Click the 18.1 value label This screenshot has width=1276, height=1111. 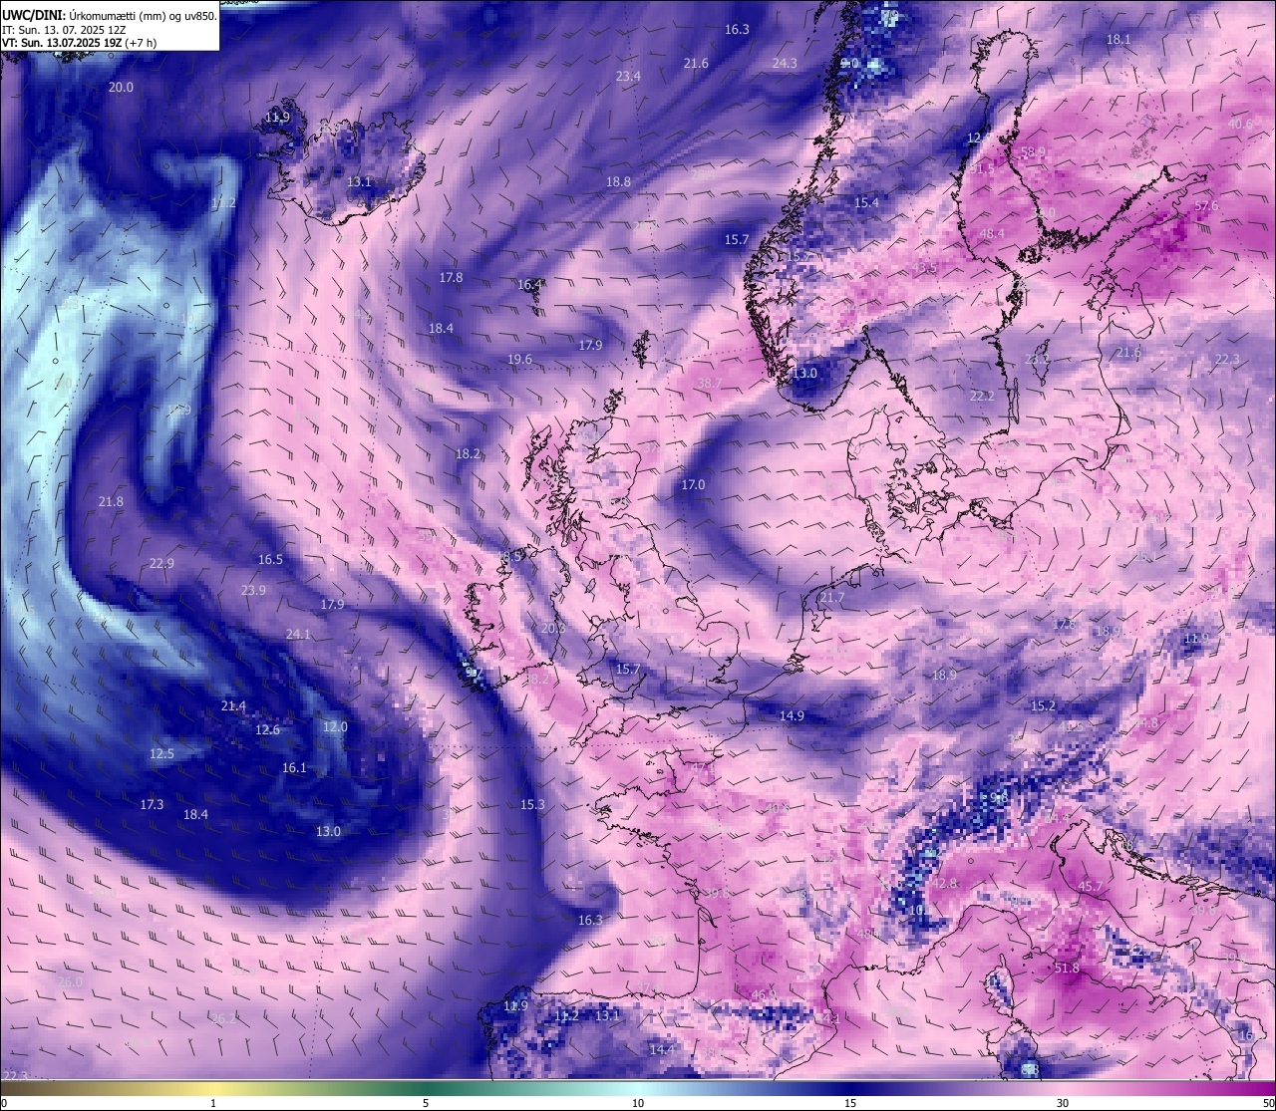(1118, 40)
